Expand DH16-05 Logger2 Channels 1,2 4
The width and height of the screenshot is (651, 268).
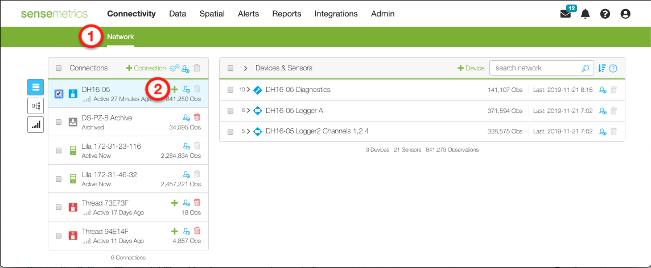pyautogui.click(x=248, y=132)
